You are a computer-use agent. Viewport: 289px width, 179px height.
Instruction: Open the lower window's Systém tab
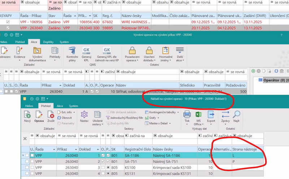(x=73, y=106)
